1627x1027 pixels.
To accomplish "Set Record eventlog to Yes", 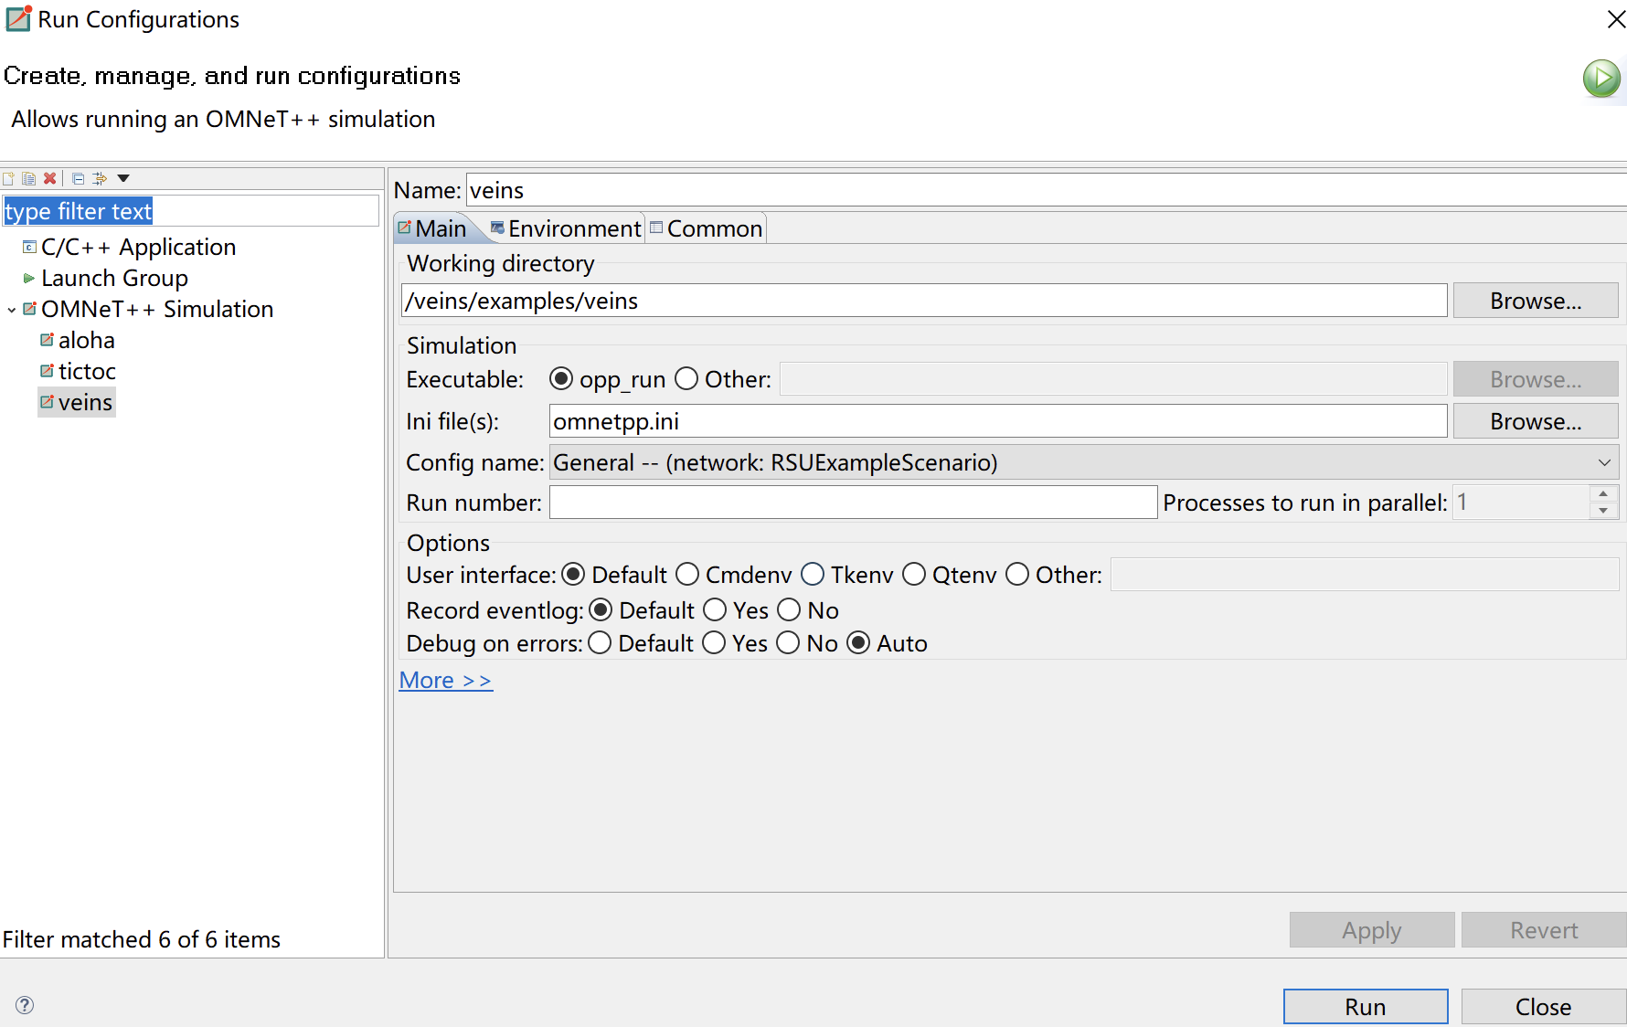I will (x=715, y=610).
